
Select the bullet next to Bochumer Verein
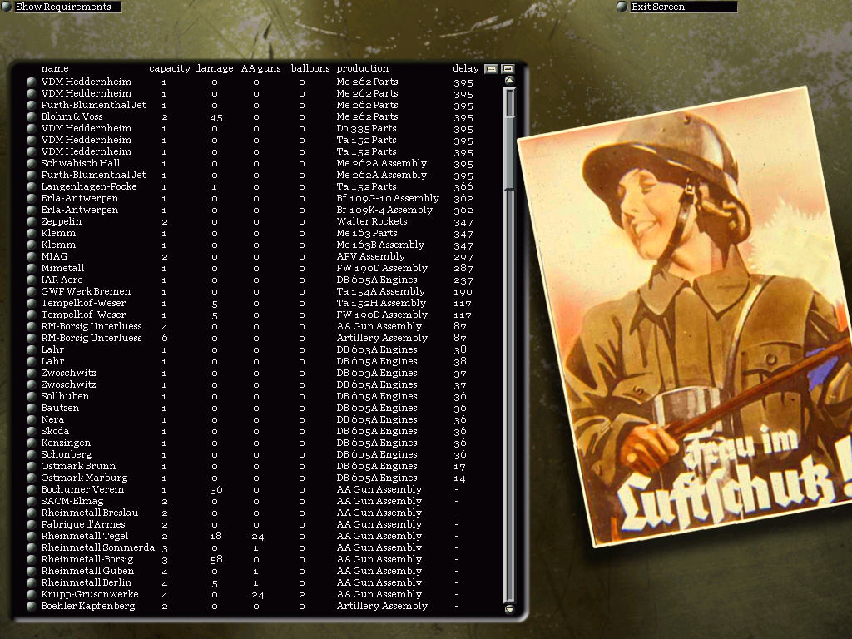pyautogui.click(x=32, y=489)
